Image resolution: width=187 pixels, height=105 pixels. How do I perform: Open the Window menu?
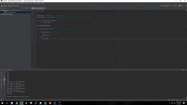point(38,3)
